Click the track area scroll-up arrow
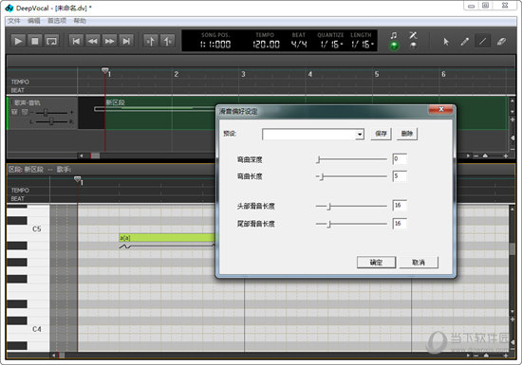Image resolution: width=522 pixels, height=365 pixels. coord(512,100)
